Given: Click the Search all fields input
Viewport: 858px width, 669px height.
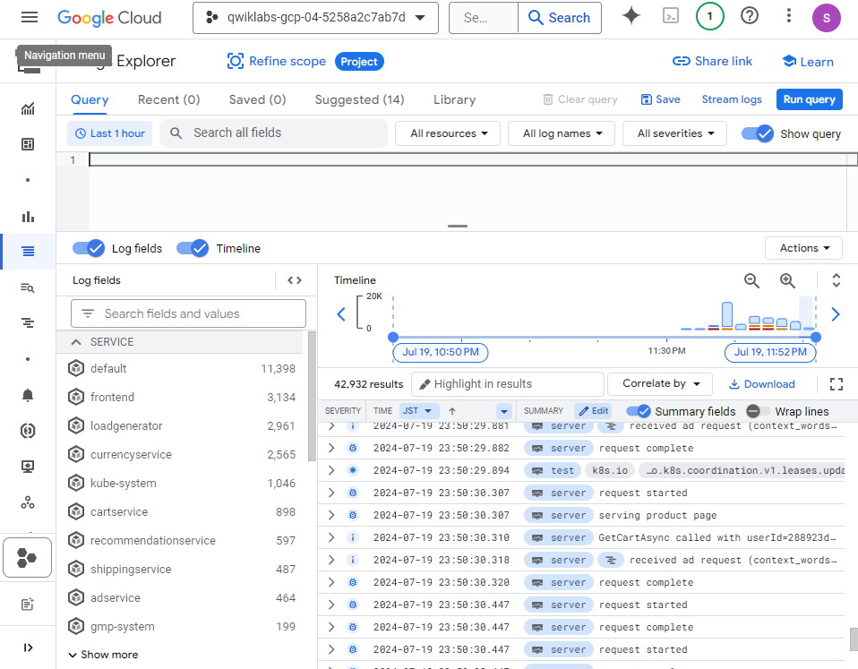Looking at the screenshot, I should (273, 133).
